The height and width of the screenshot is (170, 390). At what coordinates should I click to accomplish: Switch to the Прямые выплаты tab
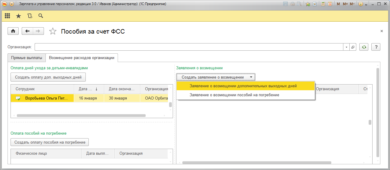[x=26, y=58]
